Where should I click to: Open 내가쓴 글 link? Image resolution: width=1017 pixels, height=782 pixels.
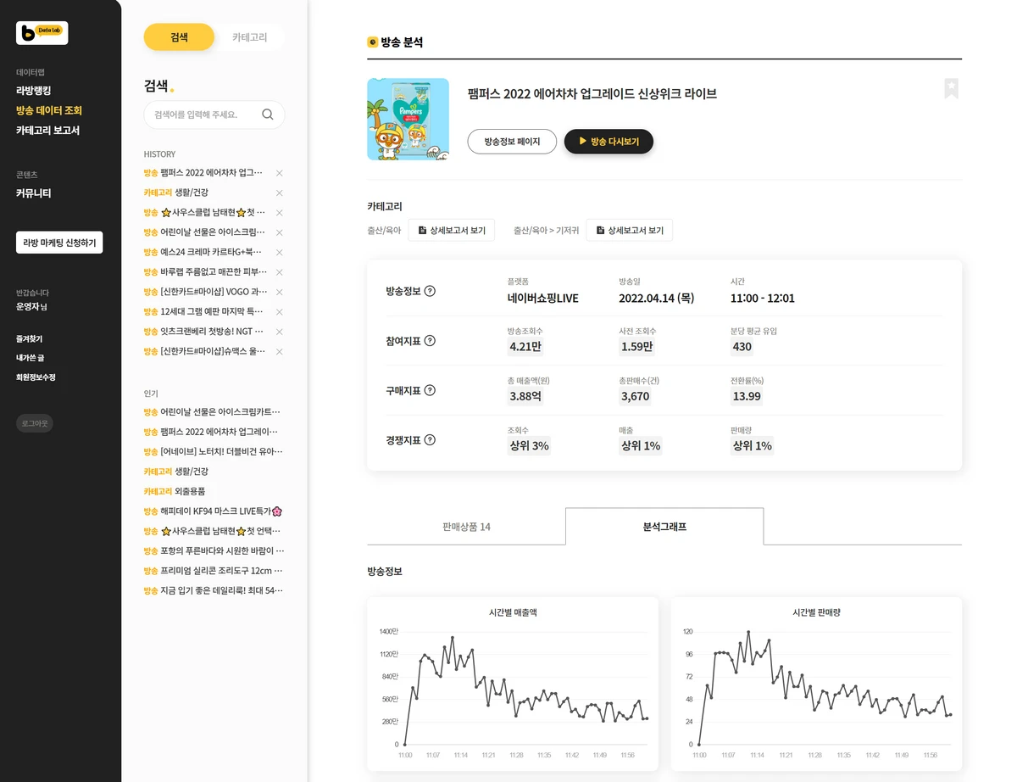[x=30, y=358]
